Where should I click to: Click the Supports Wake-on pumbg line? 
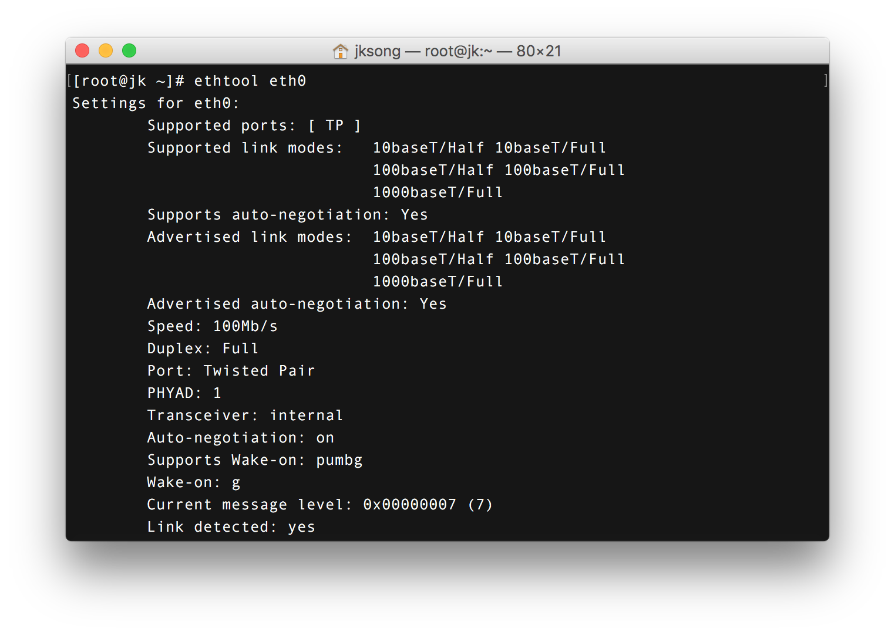click(x=254, y=460)
